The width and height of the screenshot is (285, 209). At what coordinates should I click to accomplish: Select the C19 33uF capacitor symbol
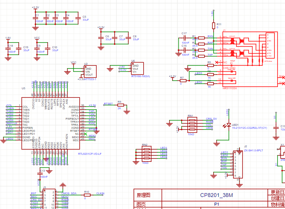point(18,49)
